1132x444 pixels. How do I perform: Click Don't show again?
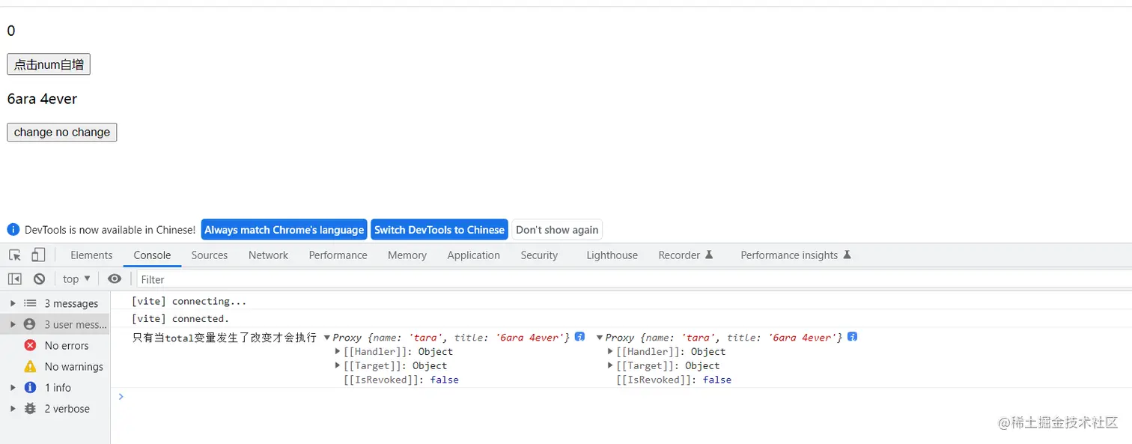(x=557, y=230)
